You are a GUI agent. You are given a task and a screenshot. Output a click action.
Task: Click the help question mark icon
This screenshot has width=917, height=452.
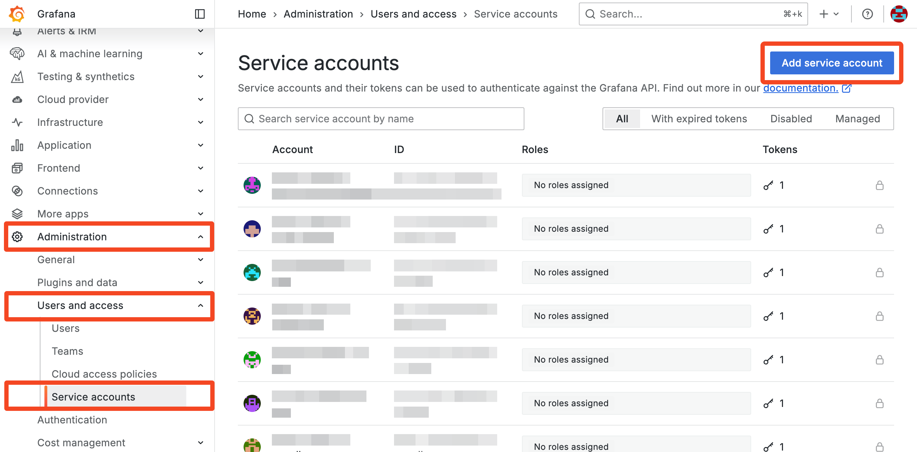click(867, 14)
